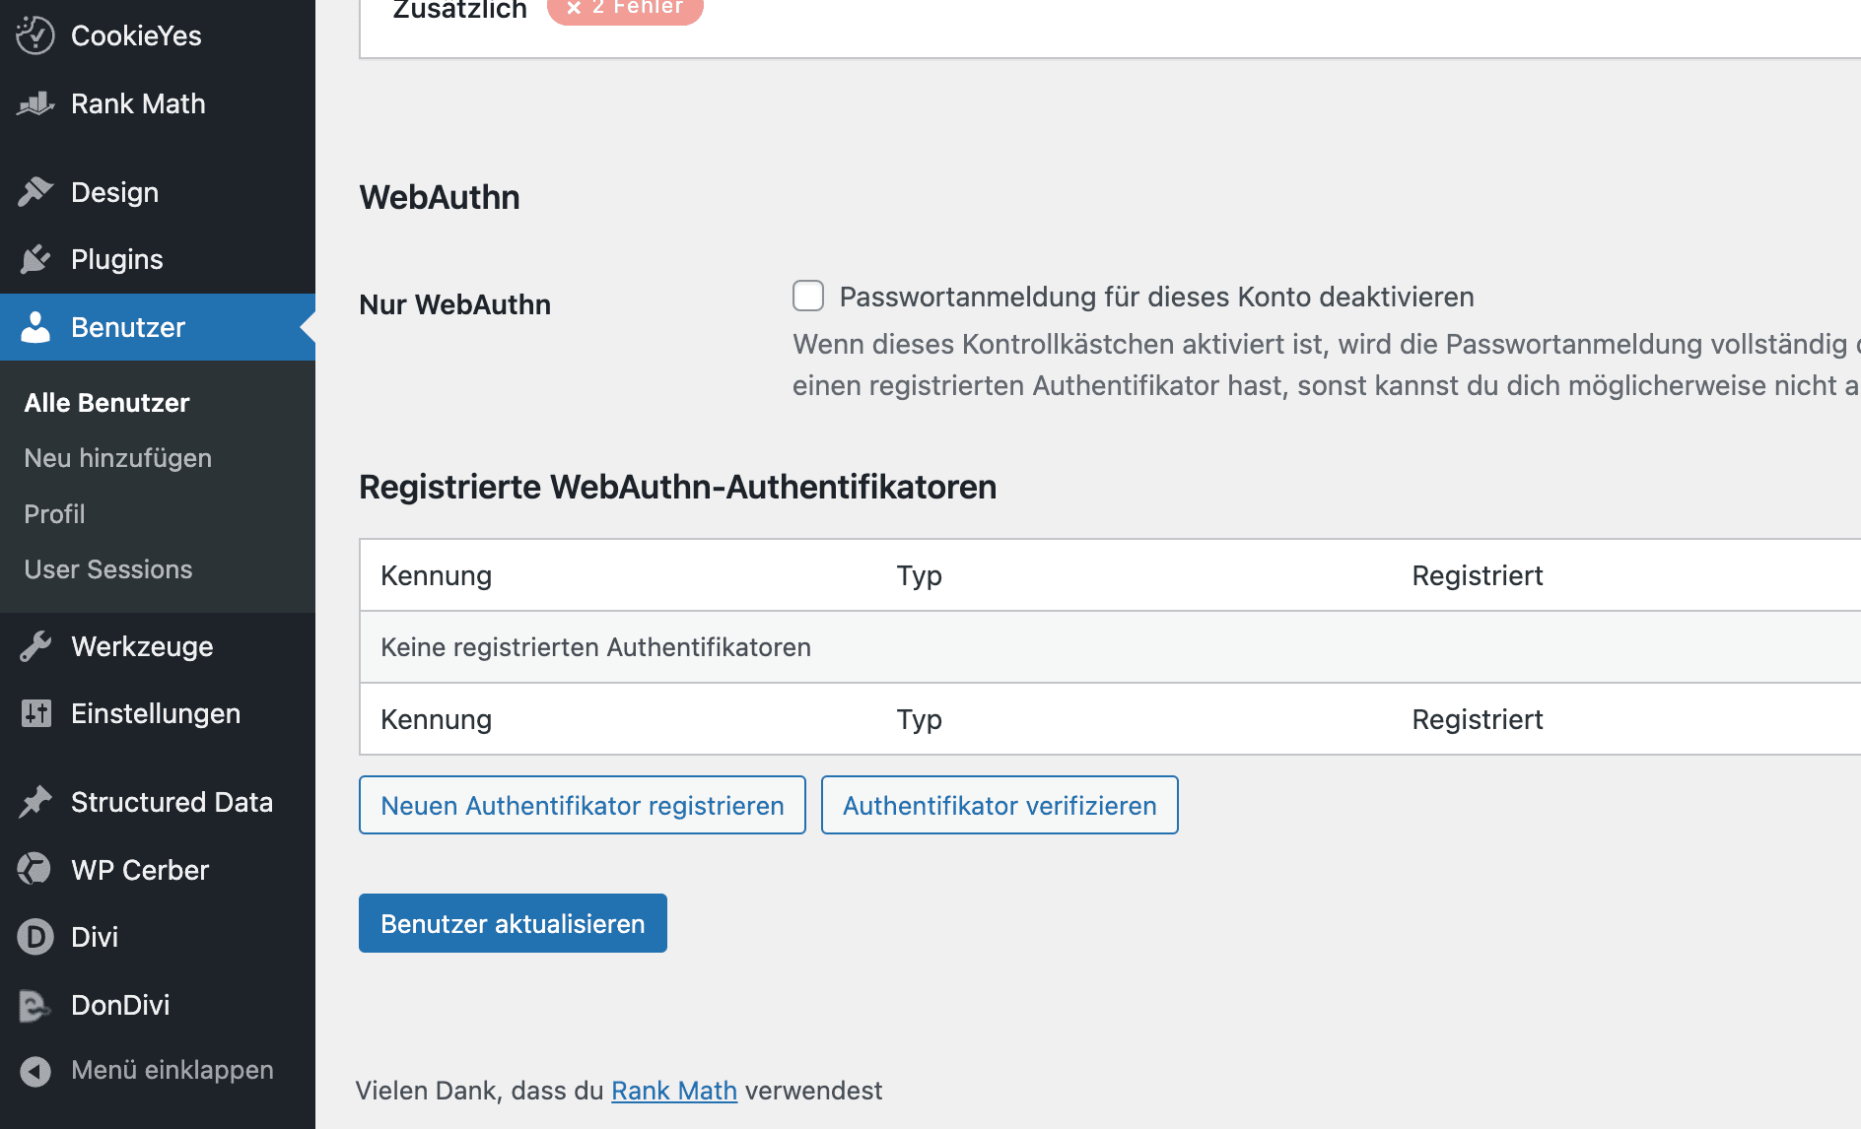Image resolution: width=1861 pixels, height=1129 pixels.
Task: Enable Passwortanmeldung deaktivieren checkbox
Action: click(x=808, y=296)
